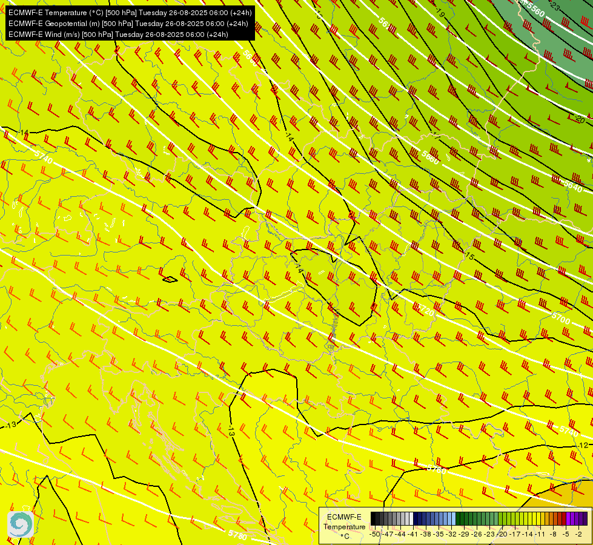Click the °C unit label in legend
This screenshot has width=593, height=545.
tap(345, 537)
